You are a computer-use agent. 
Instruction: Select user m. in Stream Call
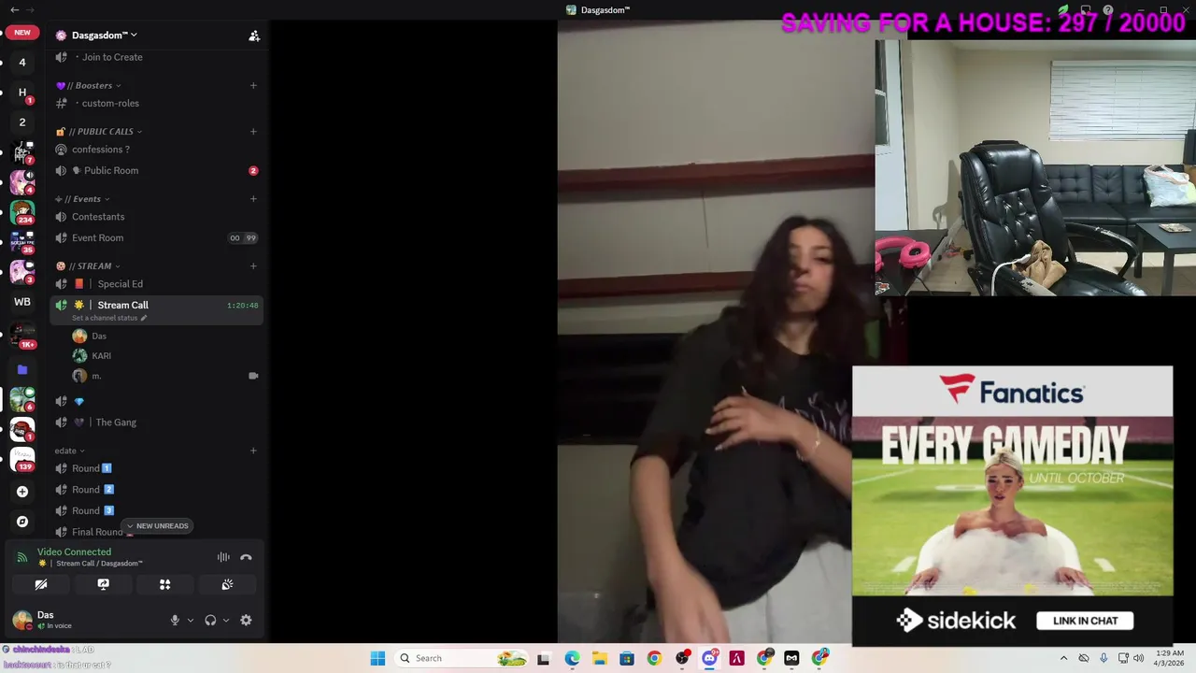(96, 376)
